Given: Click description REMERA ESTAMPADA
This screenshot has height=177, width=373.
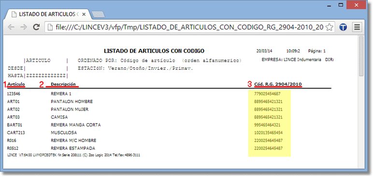Looking at the screenshot, I should [x=73, y=148].
